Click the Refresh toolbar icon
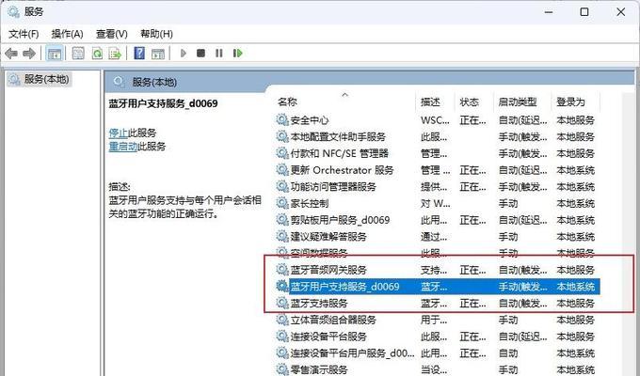 click(97, 54)
